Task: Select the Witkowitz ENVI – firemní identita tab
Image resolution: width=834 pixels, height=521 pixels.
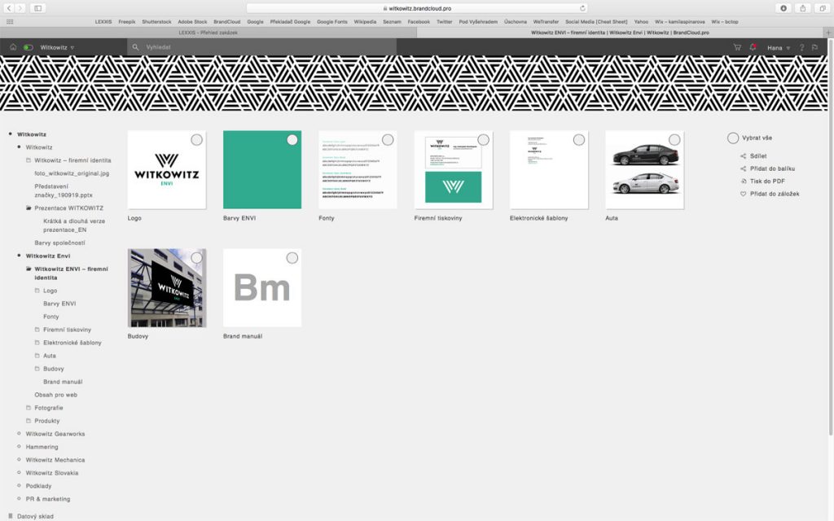Action: pyautogui.click(x=620, y=33)
